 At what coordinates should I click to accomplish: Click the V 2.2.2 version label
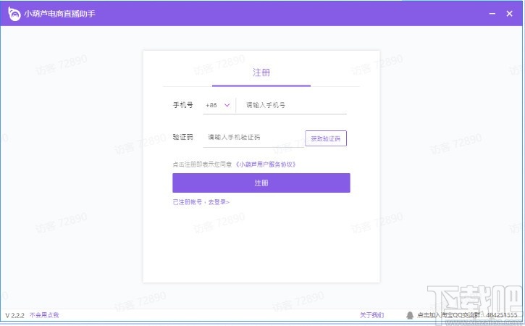[x=14, y=315]
